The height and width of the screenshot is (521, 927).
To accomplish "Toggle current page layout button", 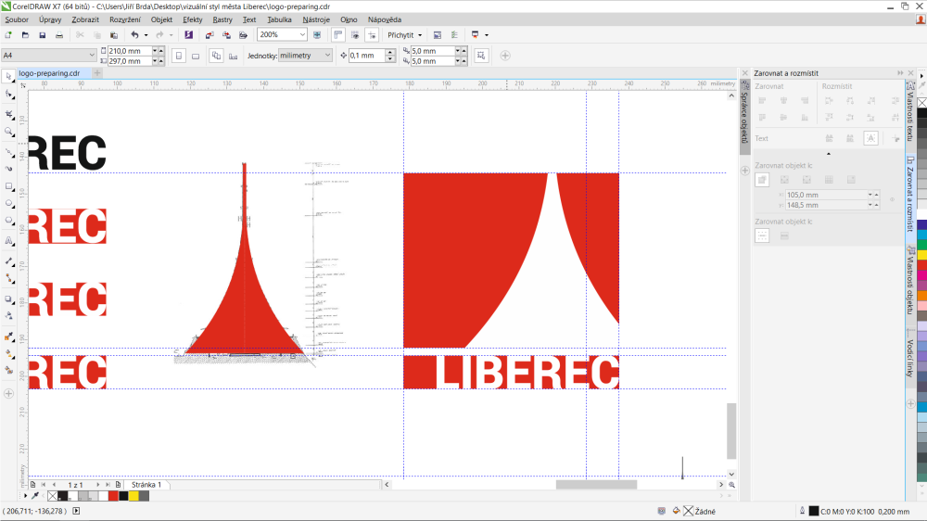I will tap(234, 56).
